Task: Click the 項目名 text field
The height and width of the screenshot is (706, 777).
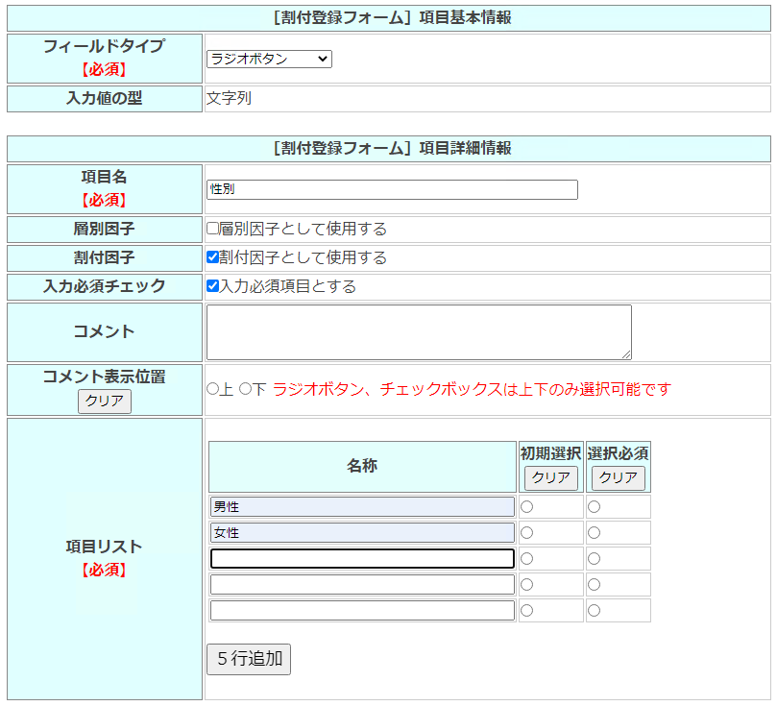Action: point(392,190)
